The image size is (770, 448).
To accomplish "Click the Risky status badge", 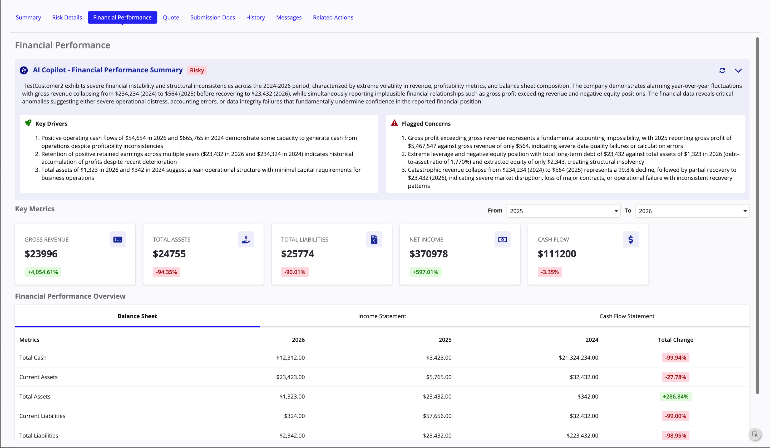I will pos(197,70).
